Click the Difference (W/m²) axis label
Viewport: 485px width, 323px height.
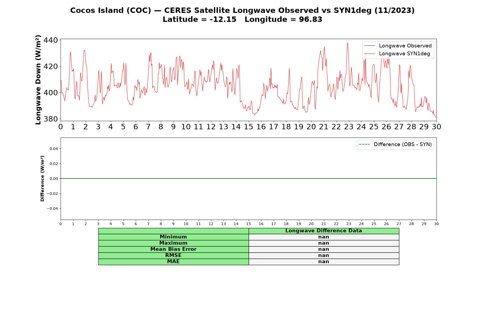point(42,178)
